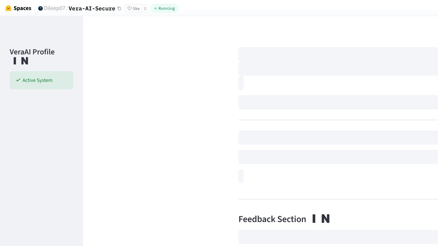Click the like count showing 0

point(145,8)
